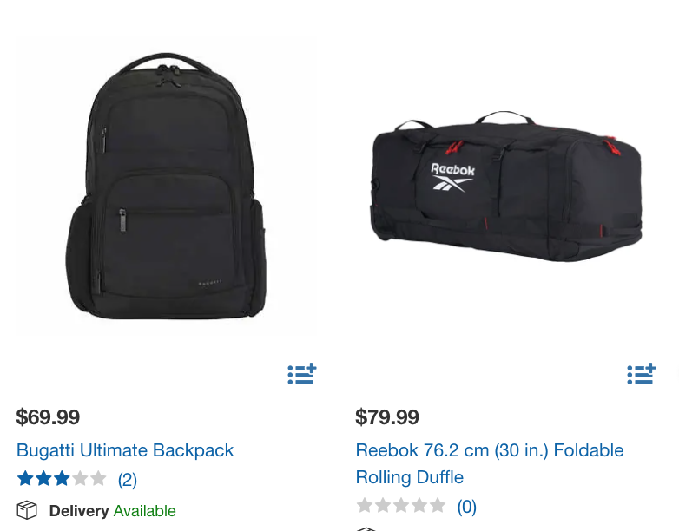View the (0) reviews for Reebok duffle
The height and width of the screenshot is (531, 679).
467,507
